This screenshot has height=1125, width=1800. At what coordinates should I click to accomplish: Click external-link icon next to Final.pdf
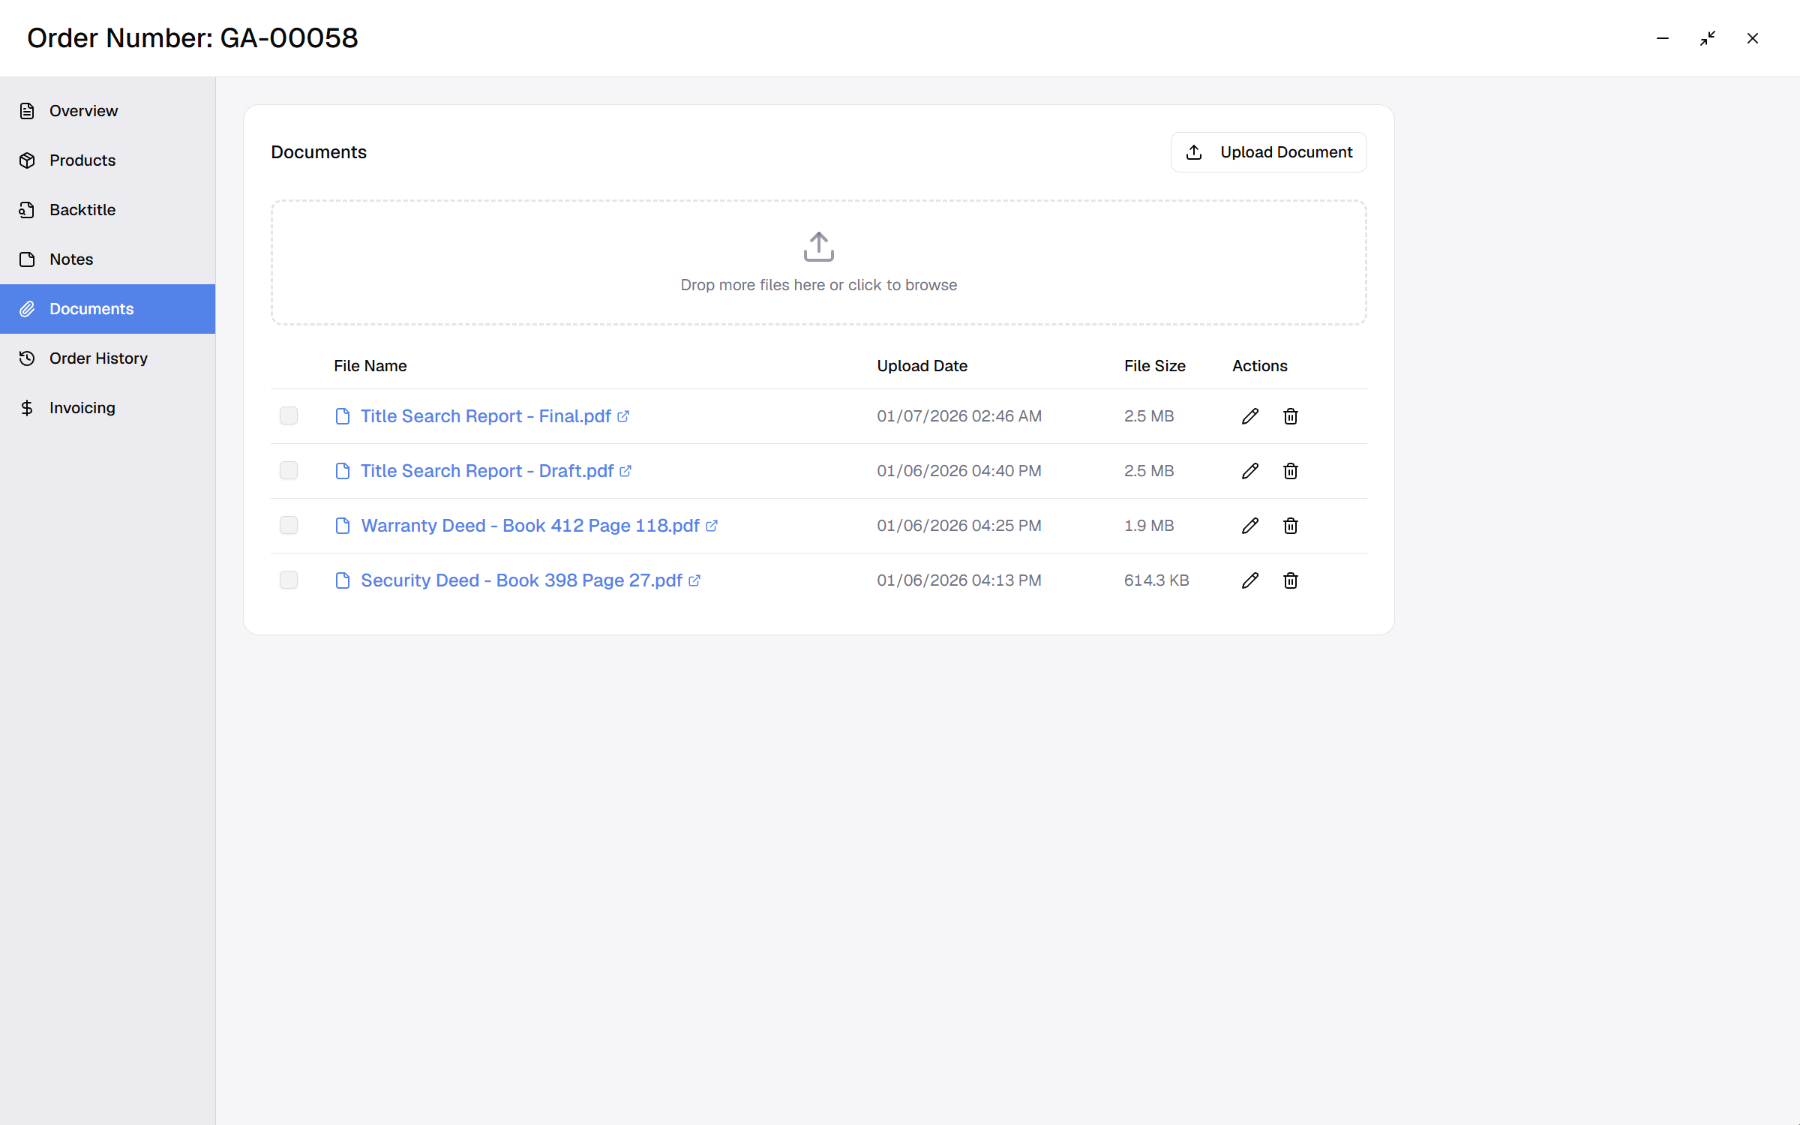click(x=623, y=416)
